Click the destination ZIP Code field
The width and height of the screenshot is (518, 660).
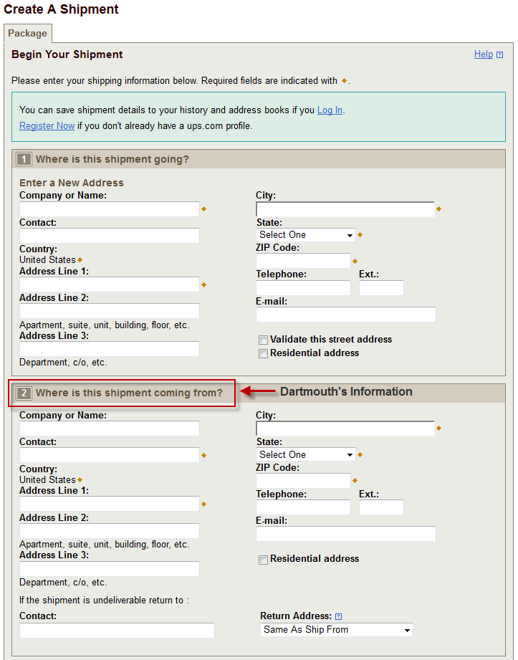[x=303, y=261]
